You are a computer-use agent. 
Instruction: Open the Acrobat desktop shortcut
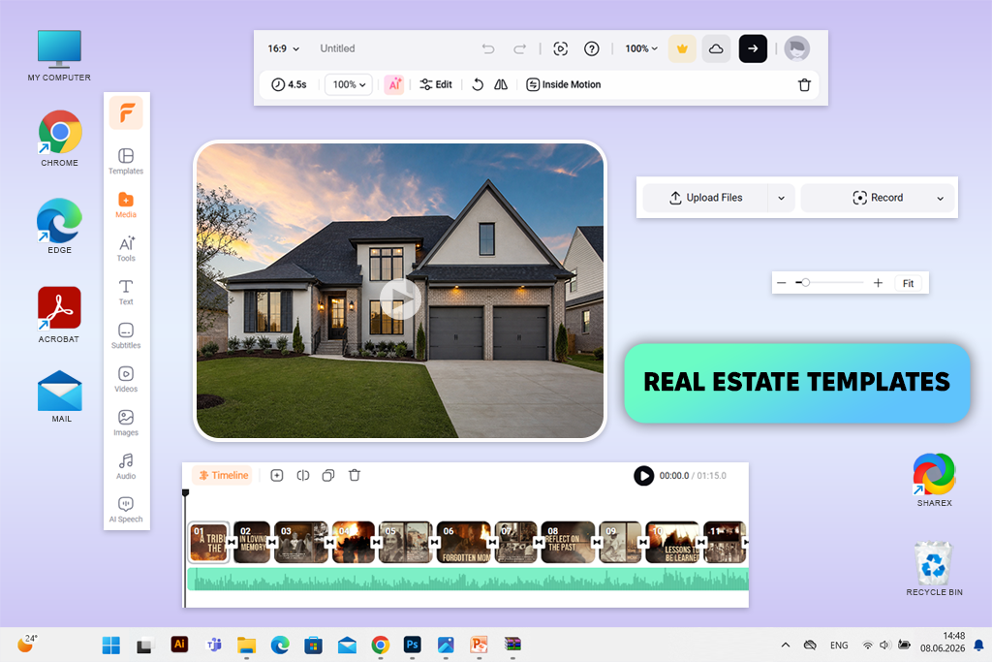59,315
